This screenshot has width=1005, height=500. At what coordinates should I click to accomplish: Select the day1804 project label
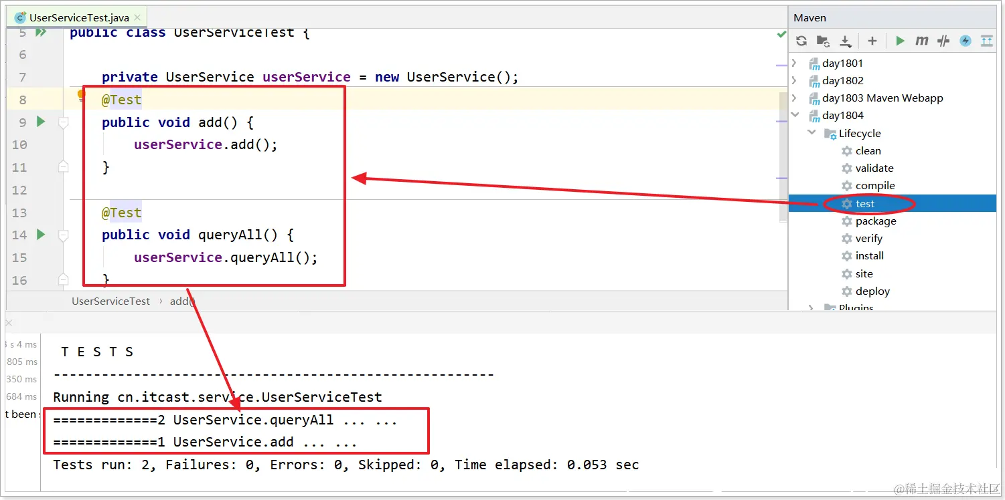coord(843,116)
